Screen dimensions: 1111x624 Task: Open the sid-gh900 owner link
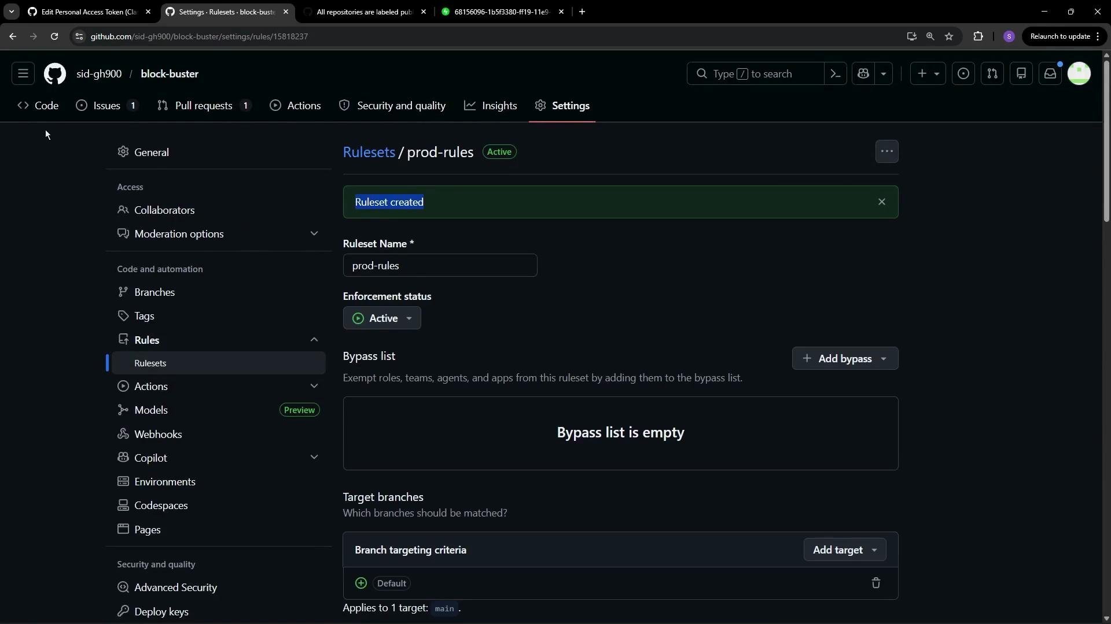(x=99, y=74)
